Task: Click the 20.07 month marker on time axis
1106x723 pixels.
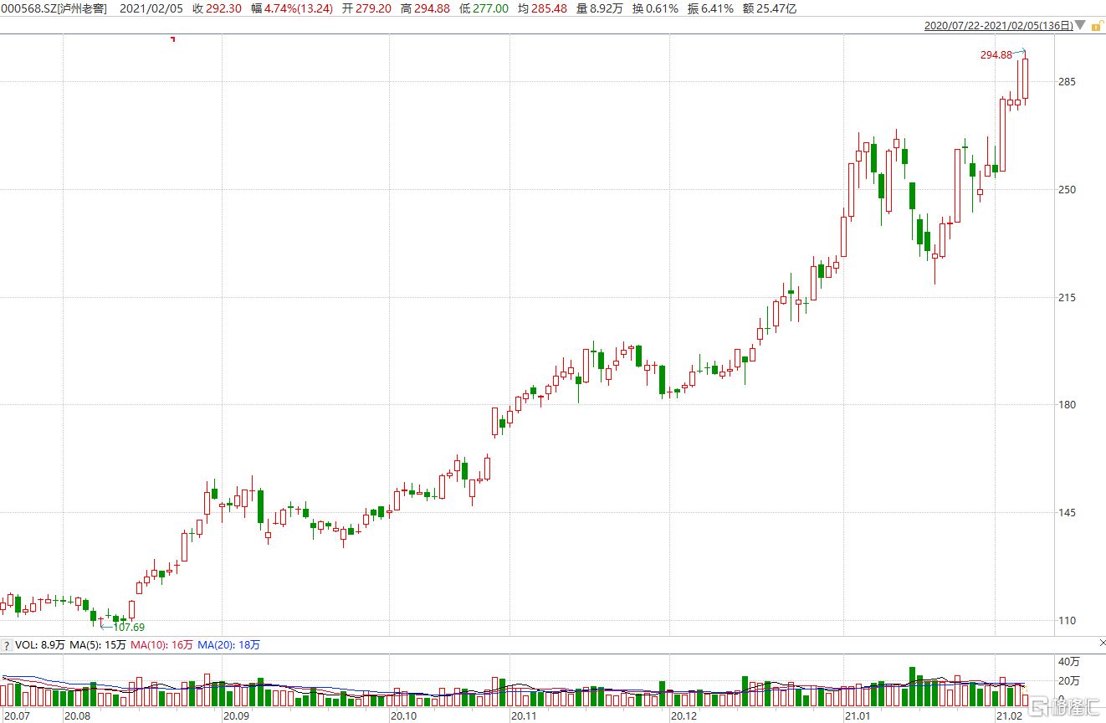Action: point(15,716)
